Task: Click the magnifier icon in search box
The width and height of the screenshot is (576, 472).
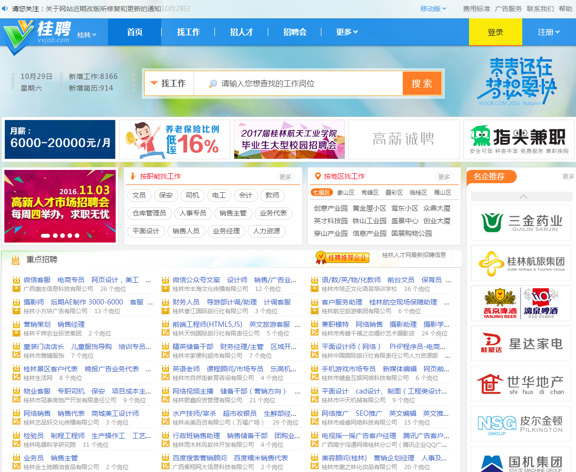Action: (212, 84)
